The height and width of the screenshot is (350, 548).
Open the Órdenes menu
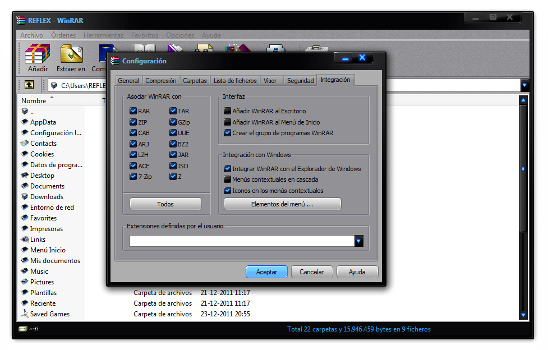[x=63, y=35]
